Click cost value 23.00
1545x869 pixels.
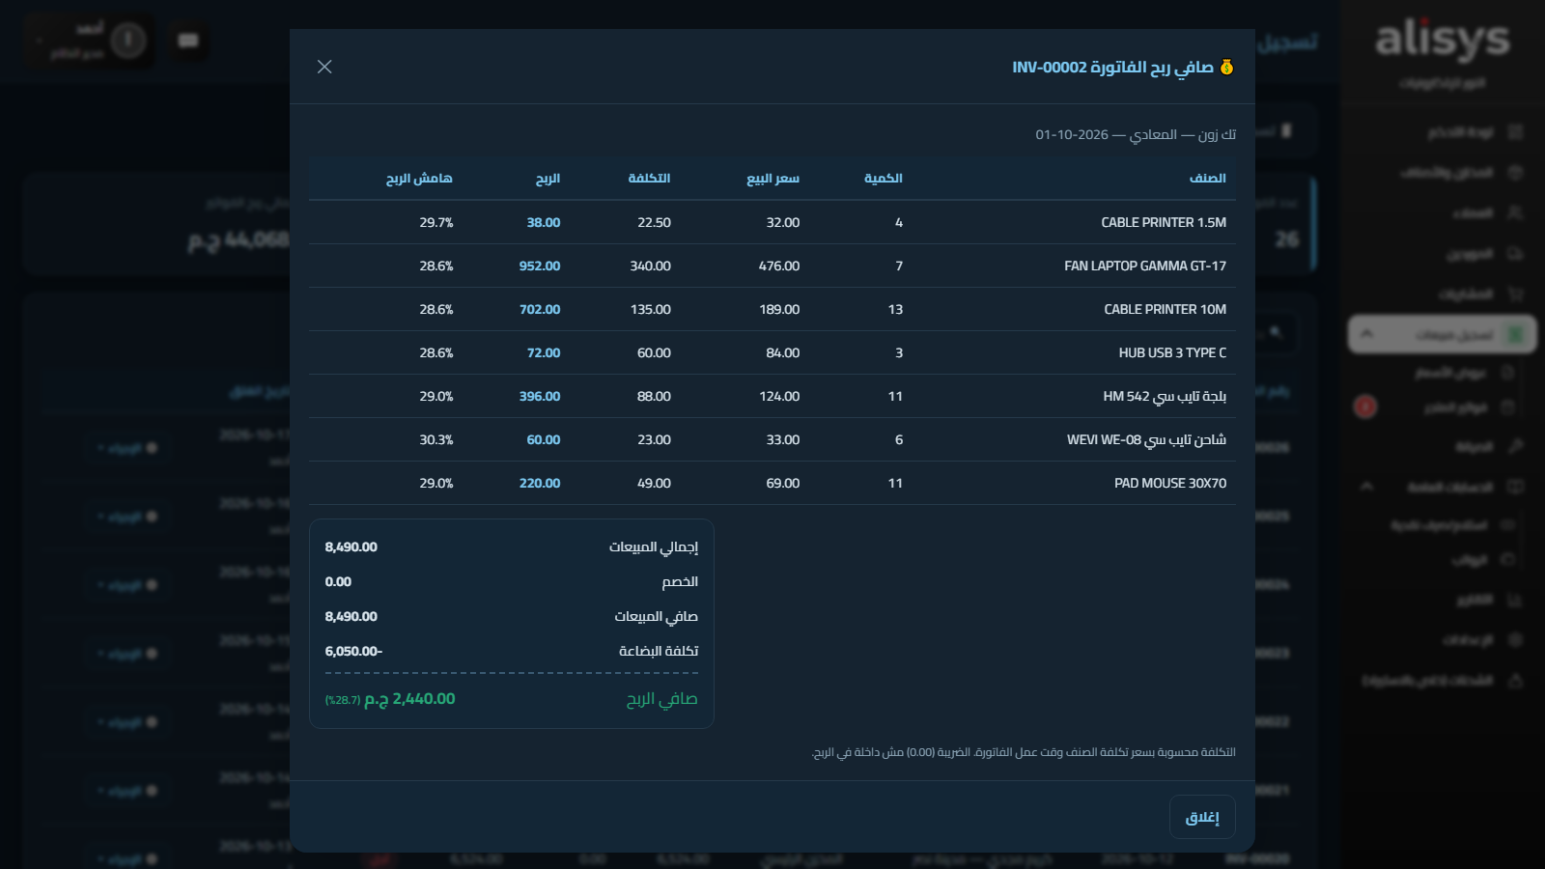(x=654, y=439)
